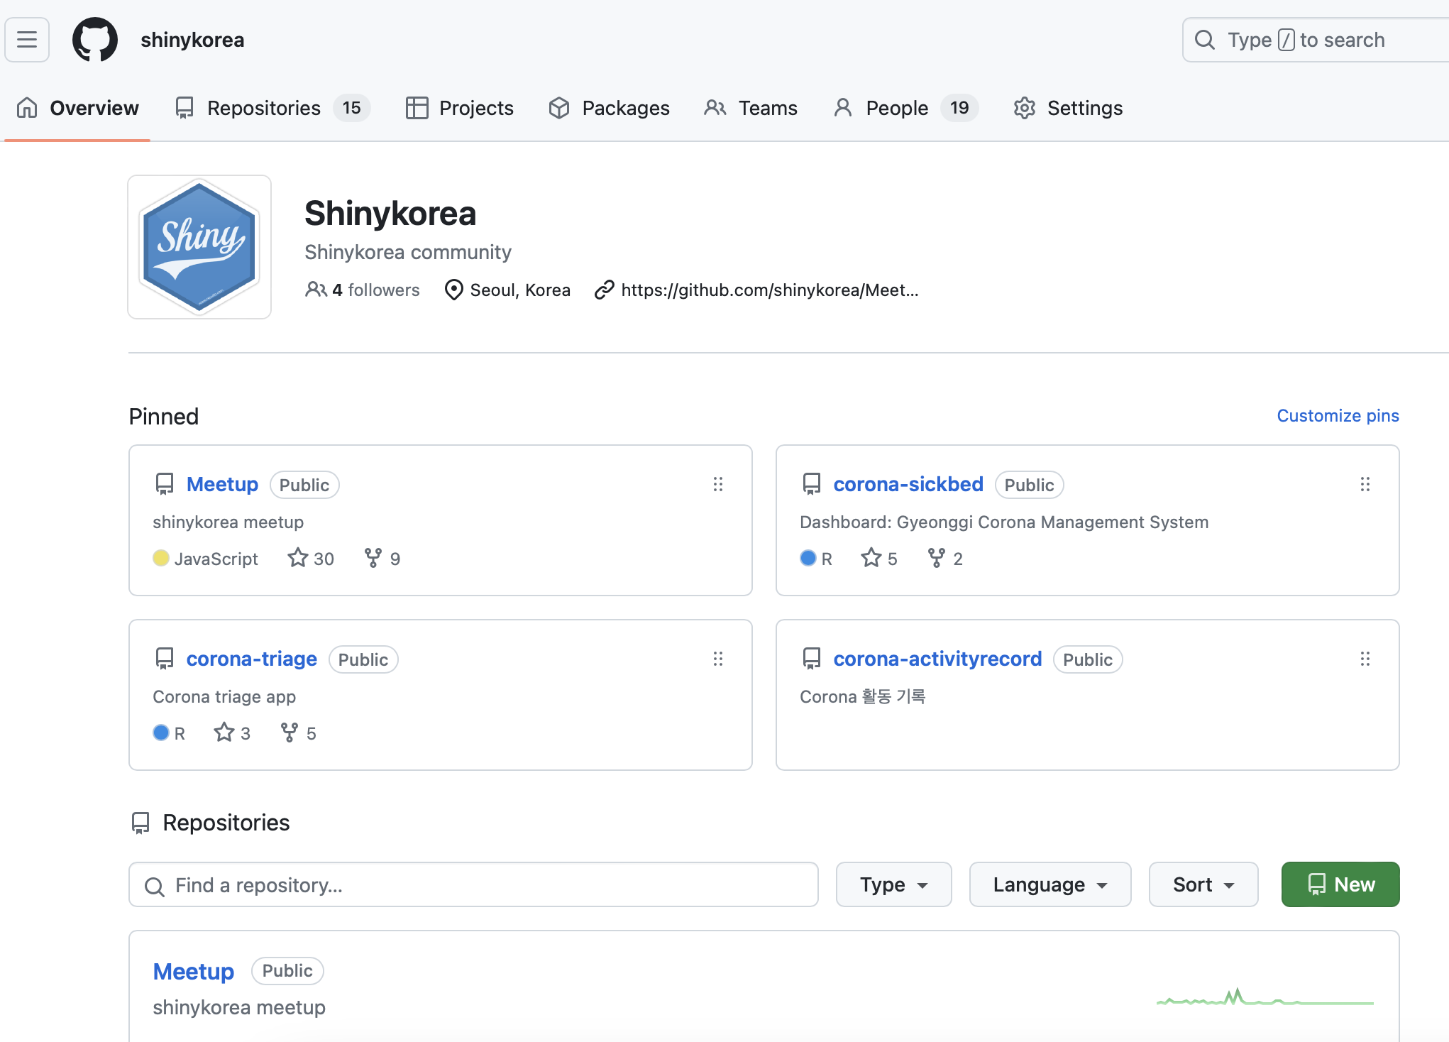Expand the Type filter dropdown
Image resolution: width=1449 pixels, height=1042 pixels.
point(893,884)
